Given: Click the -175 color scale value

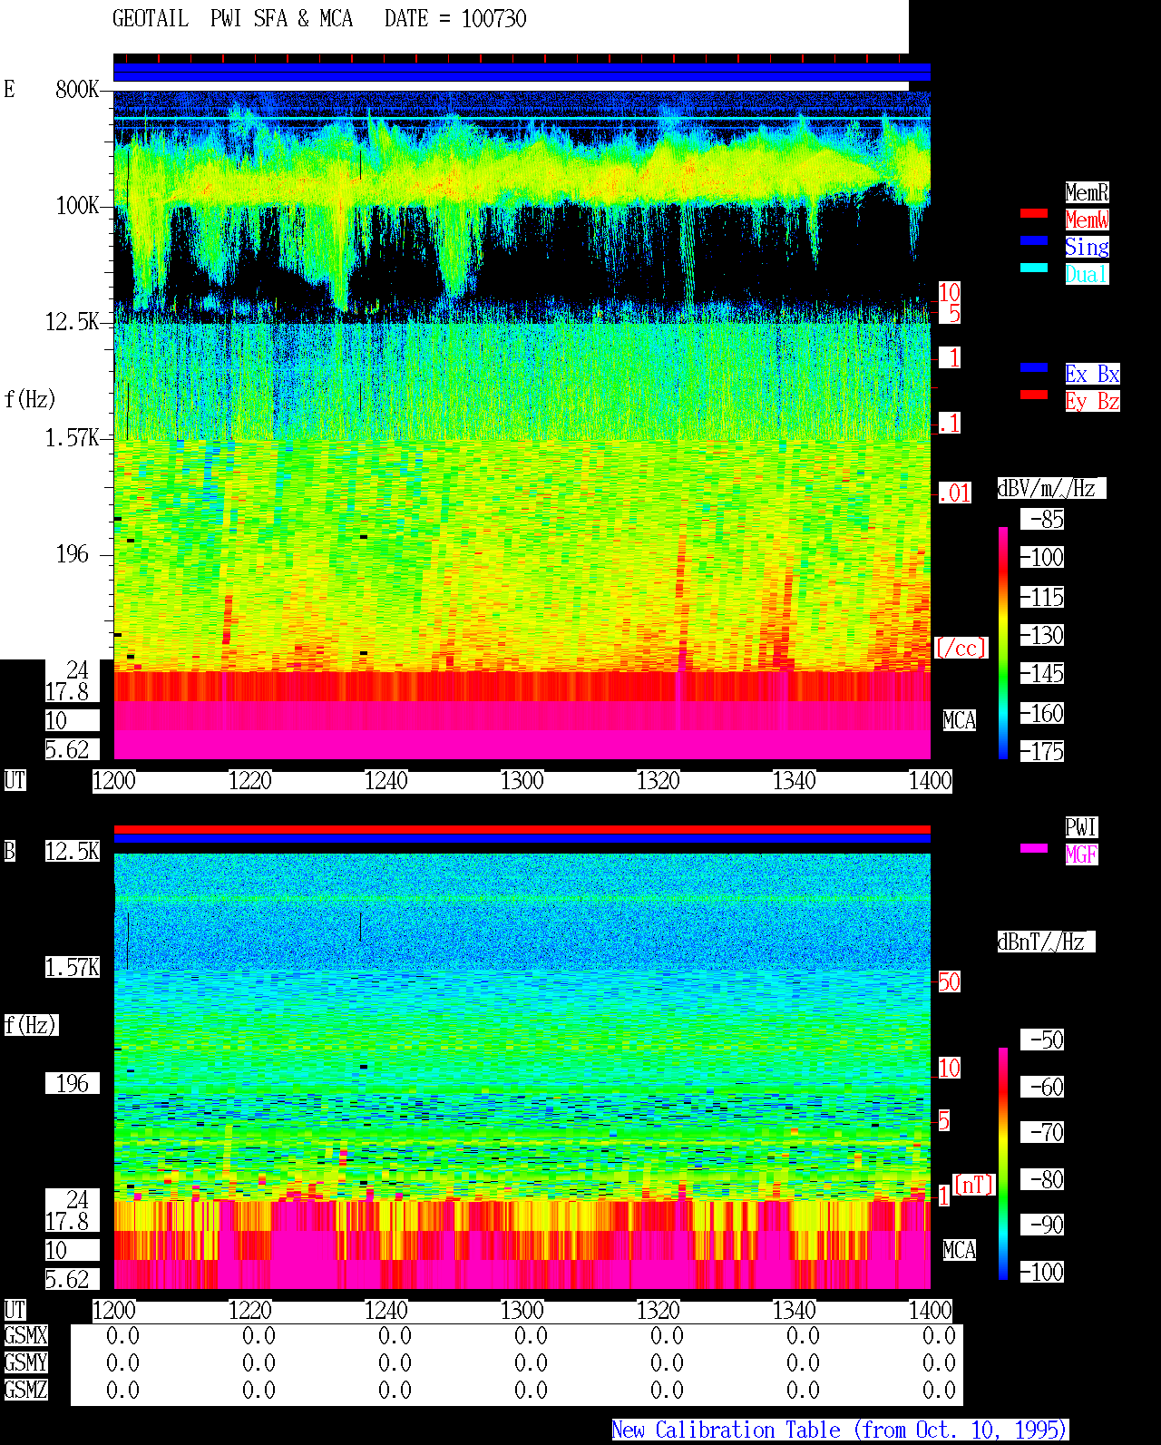Looking at the screenshot, I should [x=1042, y=751].
